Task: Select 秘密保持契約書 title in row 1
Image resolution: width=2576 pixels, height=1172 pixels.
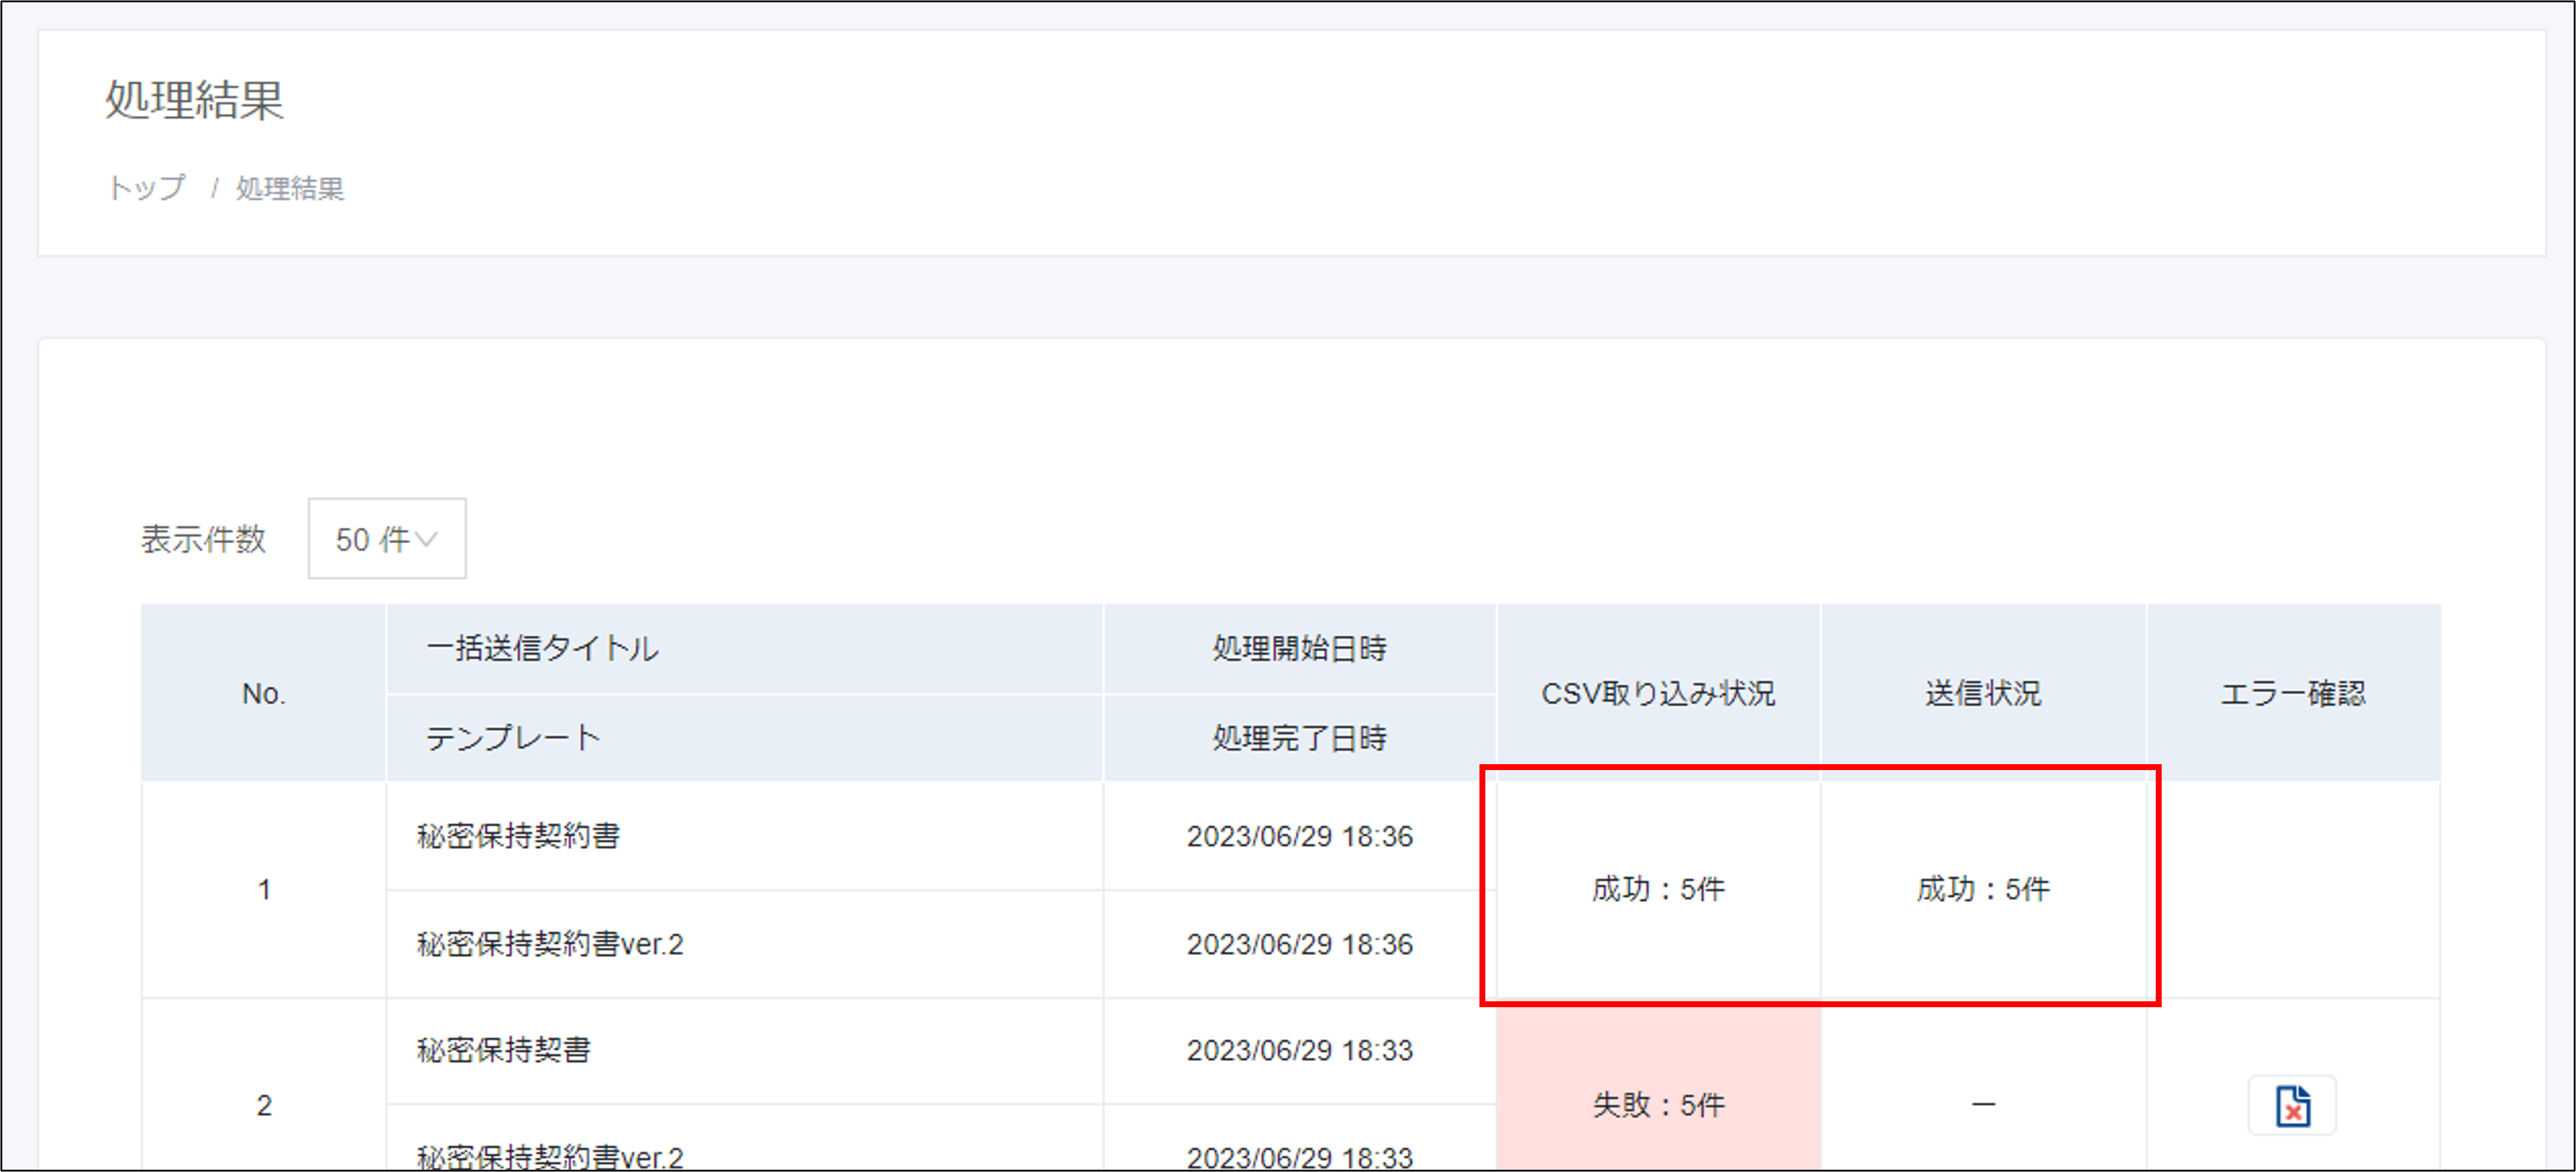Action: pyautogui.click(x=518, y=836)
